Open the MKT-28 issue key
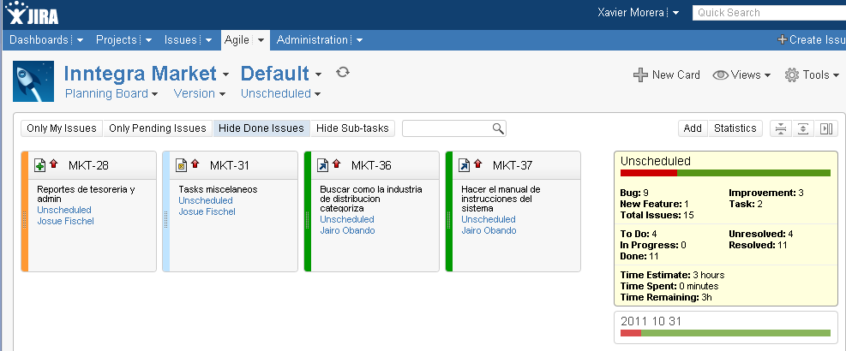This screenshot has width=846, height=351. [88, 165]
